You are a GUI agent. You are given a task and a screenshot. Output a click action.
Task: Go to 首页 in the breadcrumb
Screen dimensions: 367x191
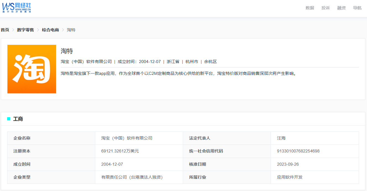coord(5,30)
